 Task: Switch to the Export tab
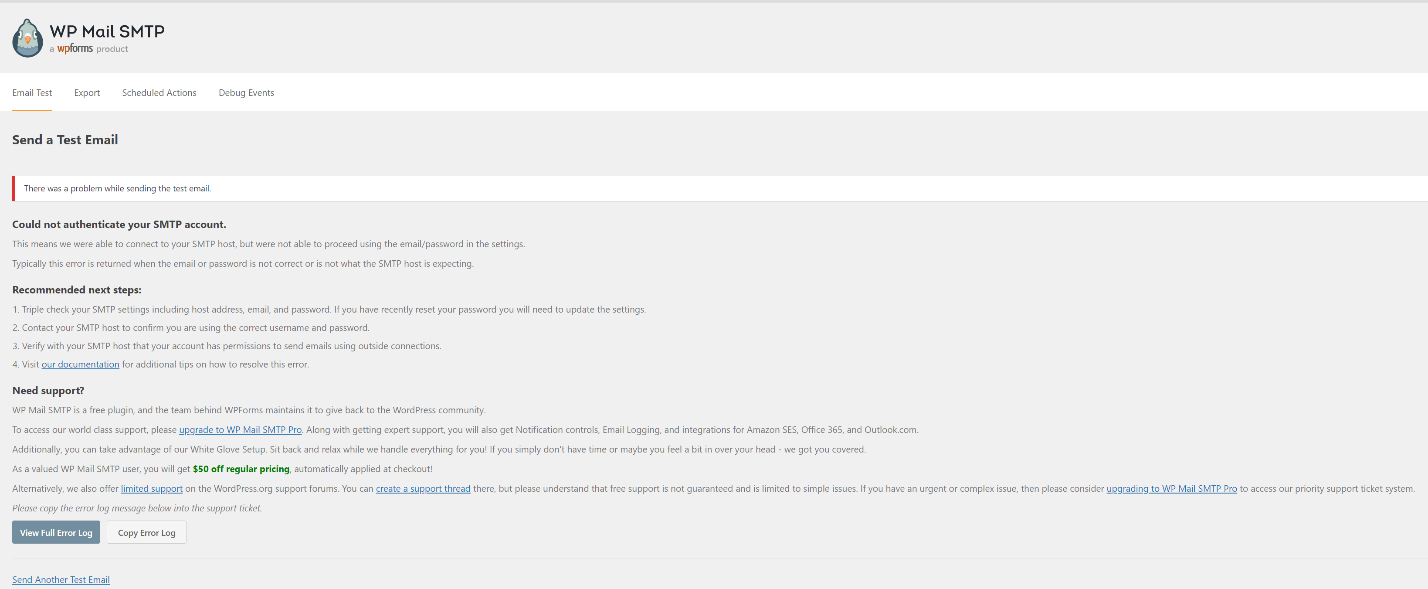[87, 92]
